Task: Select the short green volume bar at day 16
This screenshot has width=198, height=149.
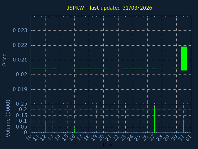Action: coord(74,130)
